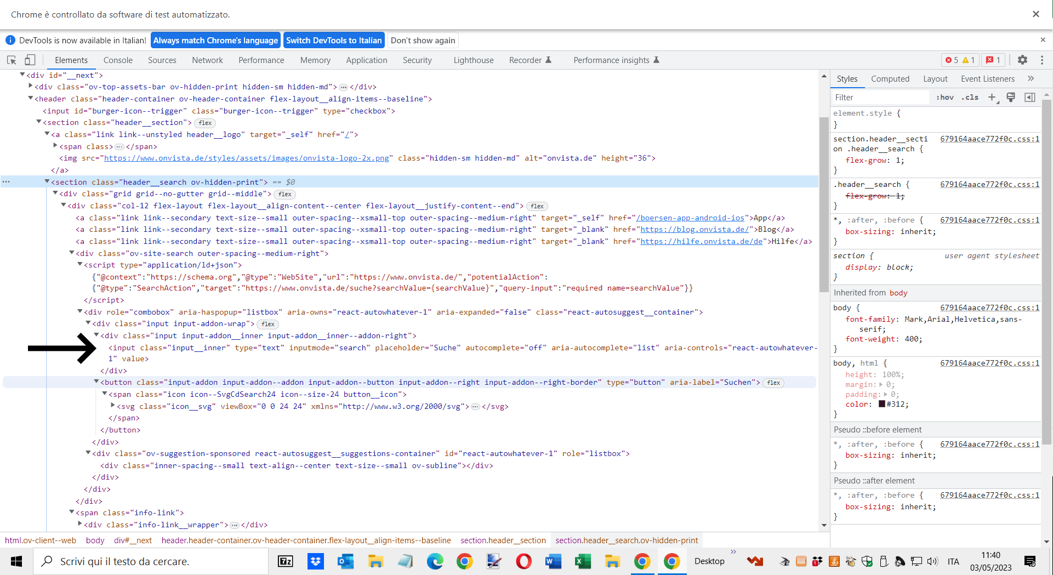The height and width of the screenshot is (575, 1053).
Task: Toggle flex badge on input-addon-wrap div
Action: coord(268,324)
